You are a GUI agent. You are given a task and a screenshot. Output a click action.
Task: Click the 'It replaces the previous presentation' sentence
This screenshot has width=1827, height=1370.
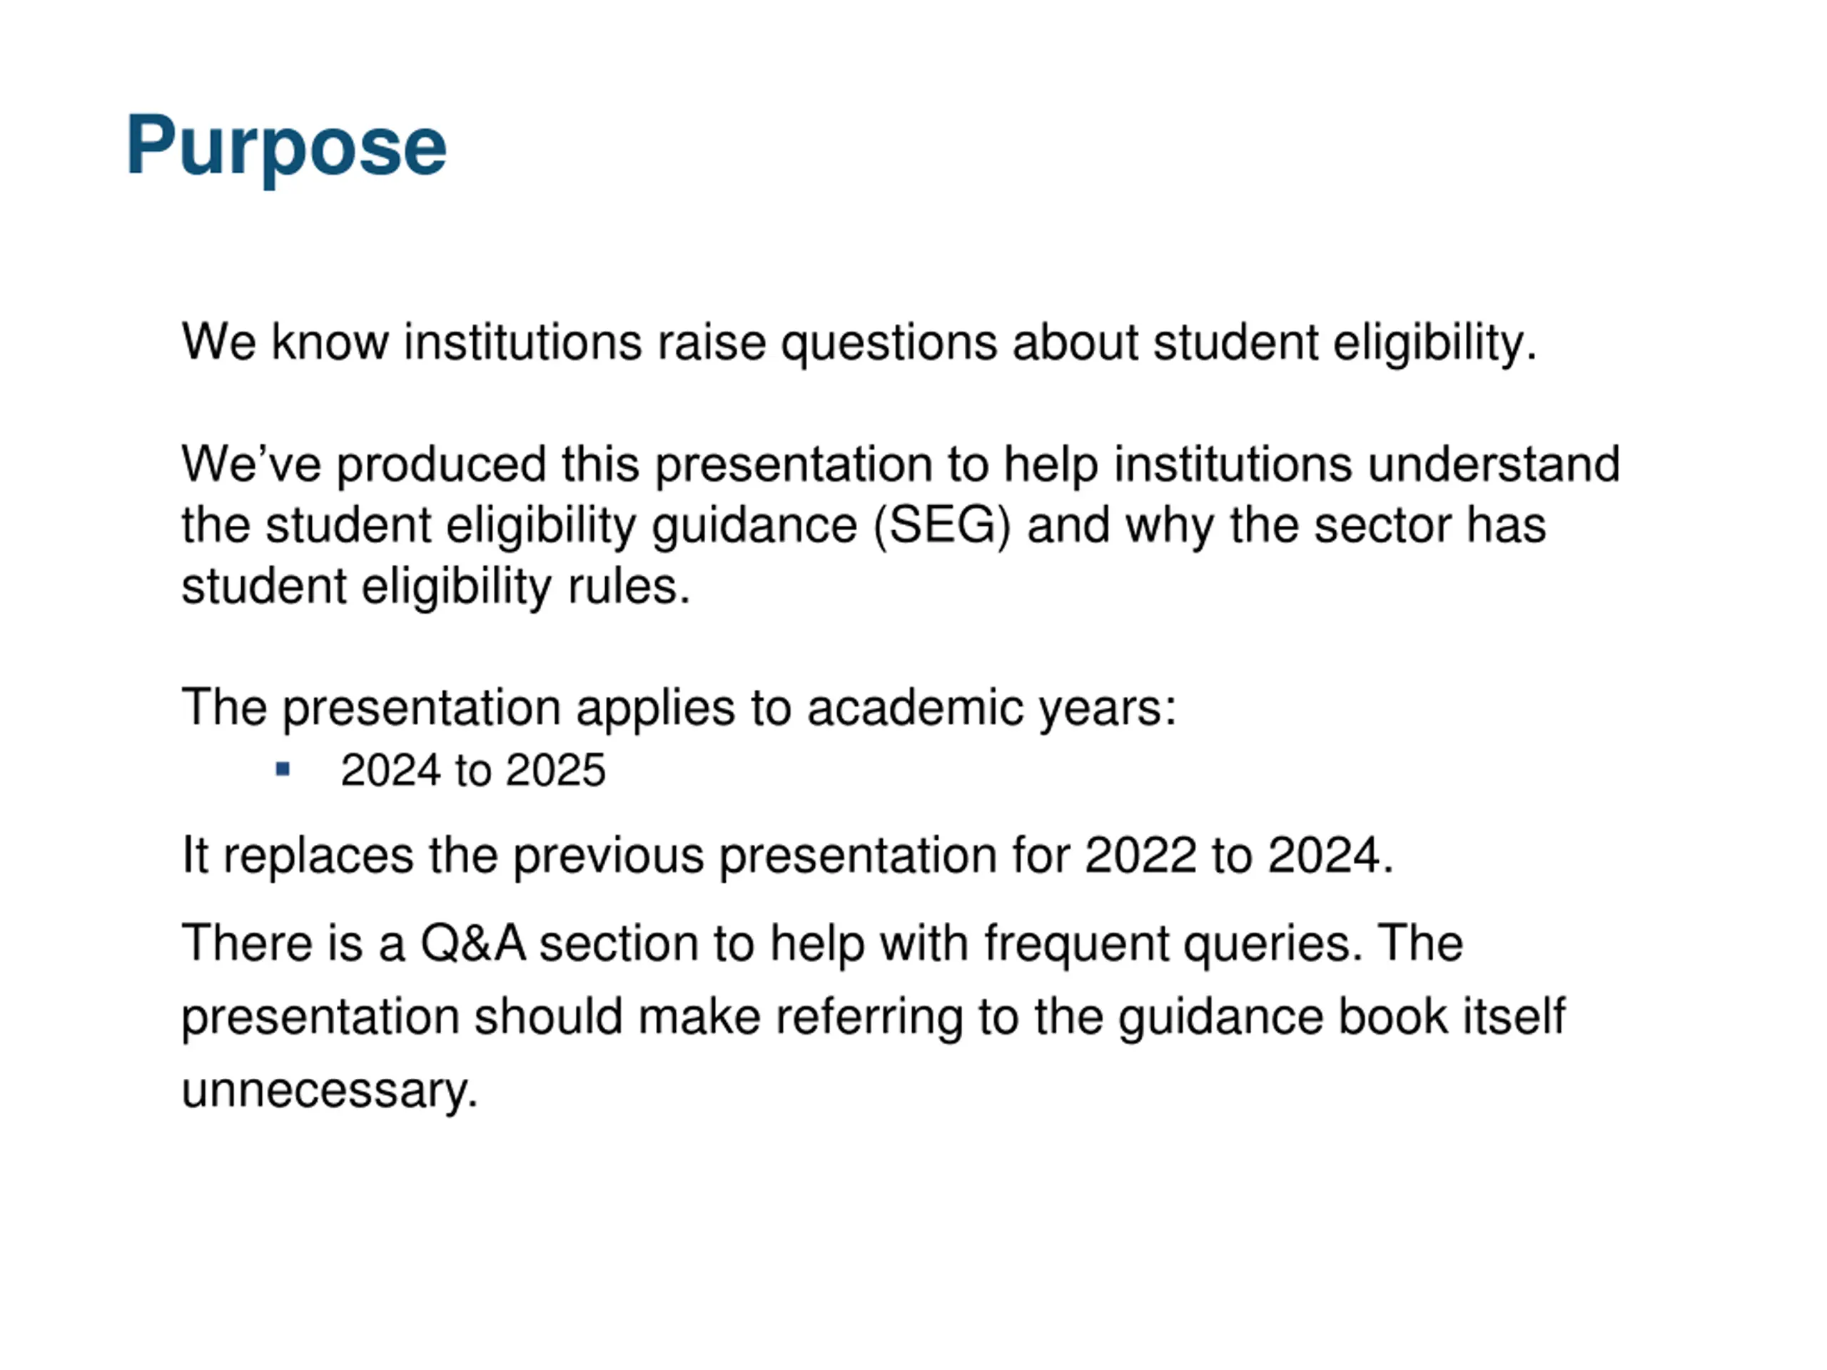[788, 855]
